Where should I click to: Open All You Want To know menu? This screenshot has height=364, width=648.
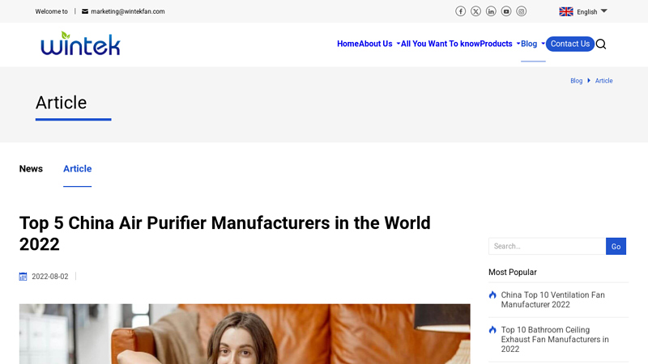(x=440, y=44)
